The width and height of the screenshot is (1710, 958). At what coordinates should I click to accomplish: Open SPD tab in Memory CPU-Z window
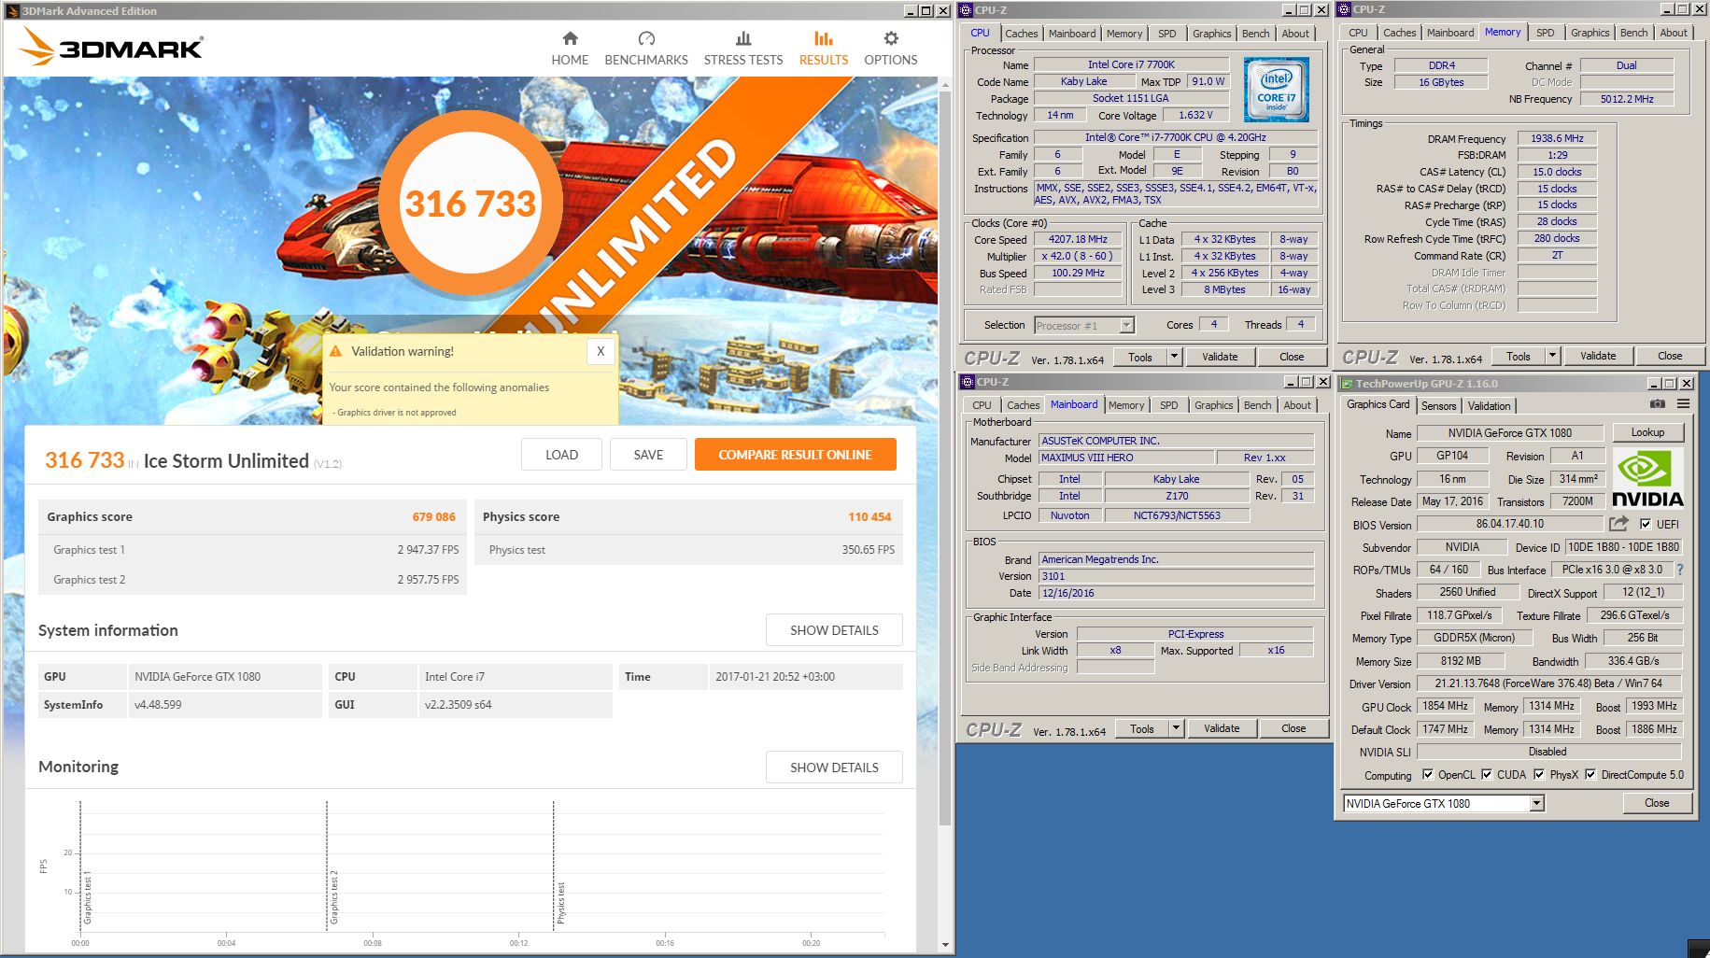click(x=1546, y=33)
